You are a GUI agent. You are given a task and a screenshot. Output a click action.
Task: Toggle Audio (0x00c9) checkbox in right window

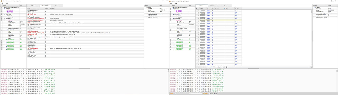click(170, 41)
